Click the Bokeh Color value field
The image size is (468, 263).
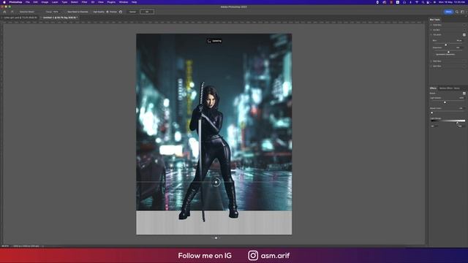point(461,108)
